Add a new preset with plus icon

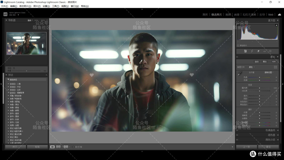pos(46,75)
